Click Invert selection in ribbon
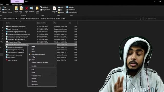This screenshot has height=92, width=164. pyautogui.click(x=72, y=12)
